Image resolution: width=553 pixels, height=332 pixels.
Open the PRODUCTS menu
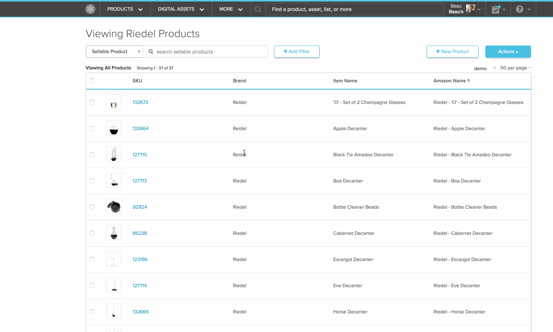[x=125, y=9]
